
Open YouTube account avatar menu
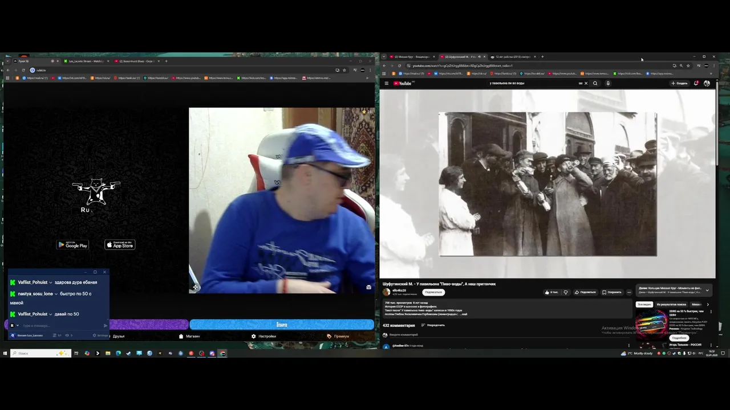pyautogui.click(x=707, y=83)
